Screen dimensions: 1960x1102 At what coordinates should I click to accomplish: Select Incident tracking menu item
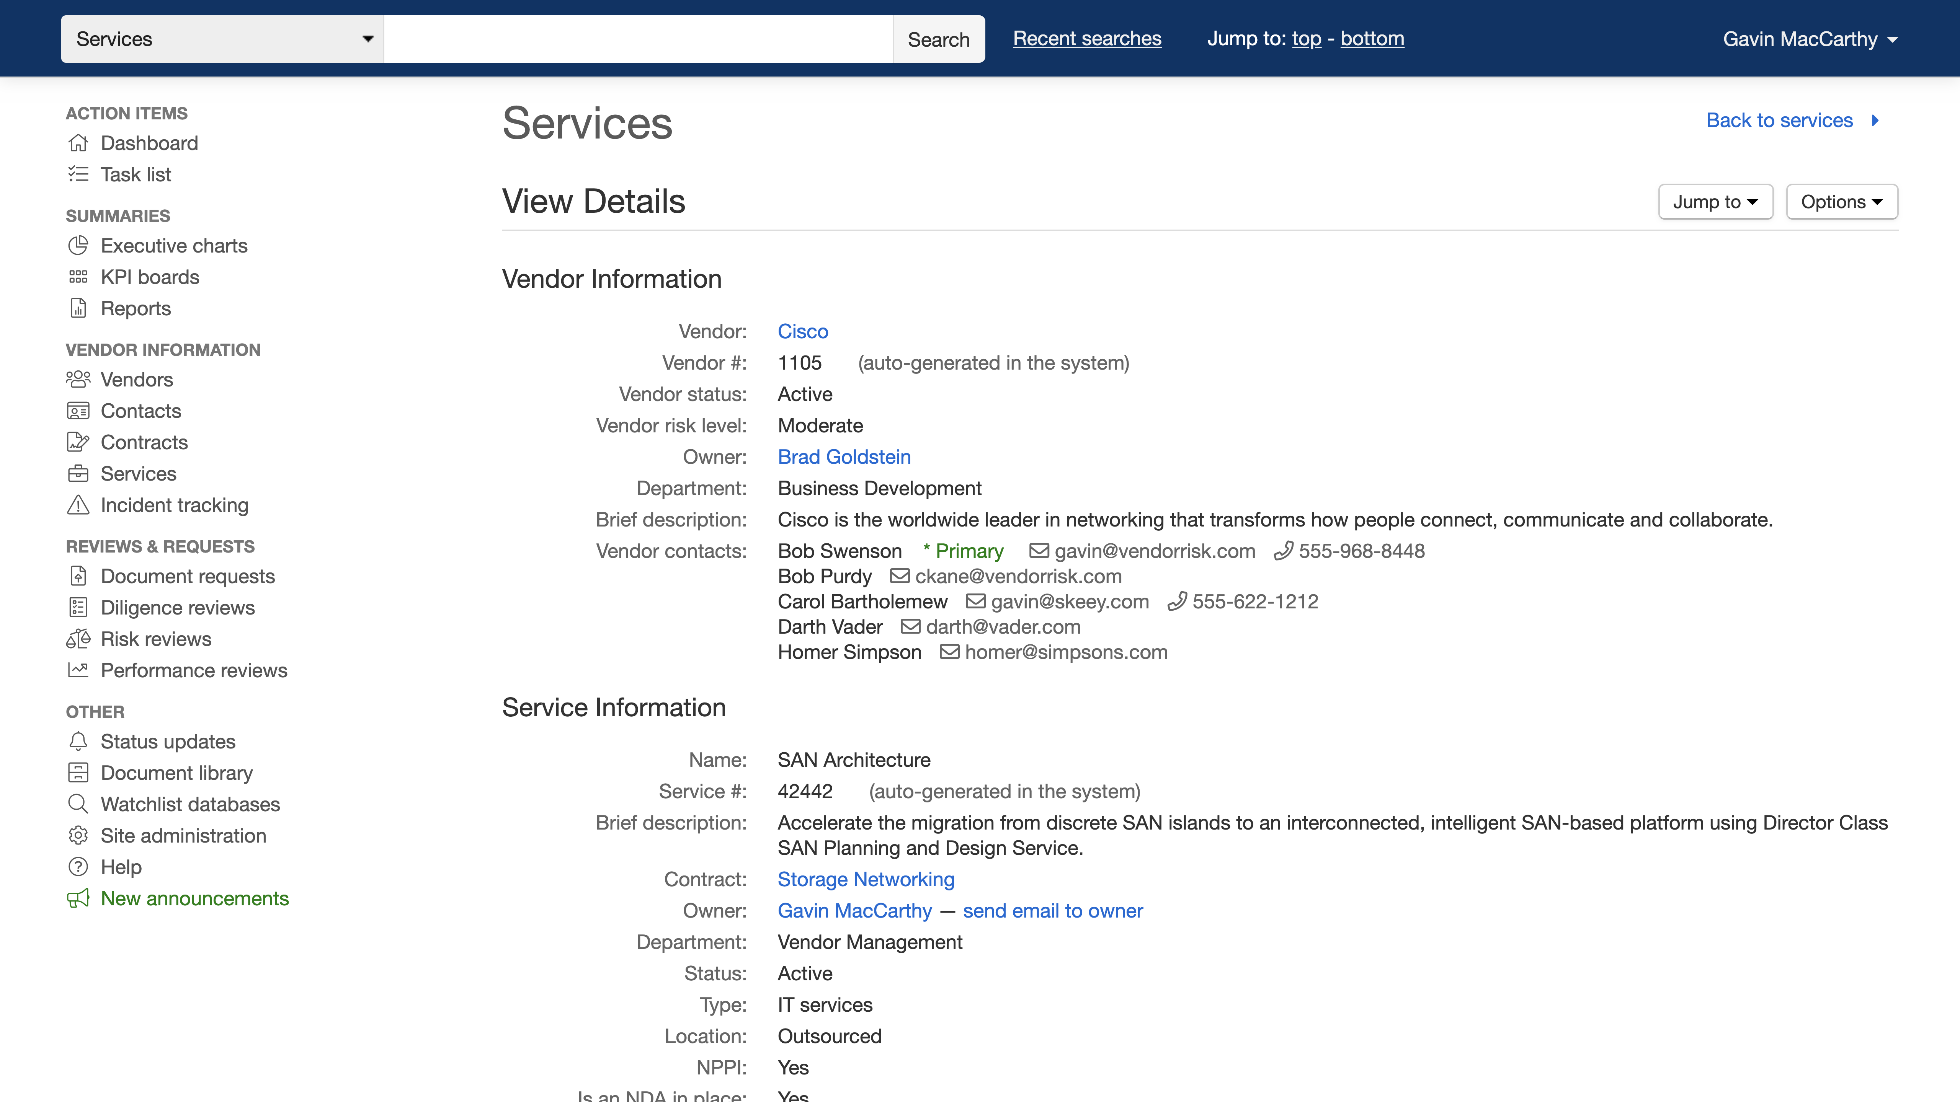tap(174, 505)
